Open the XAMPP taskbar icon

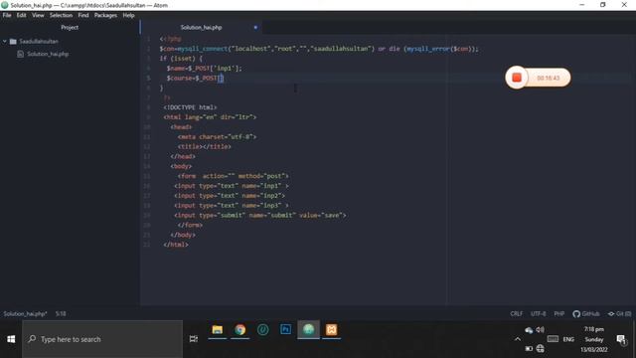pyautogui.click(x=331, y=329)
